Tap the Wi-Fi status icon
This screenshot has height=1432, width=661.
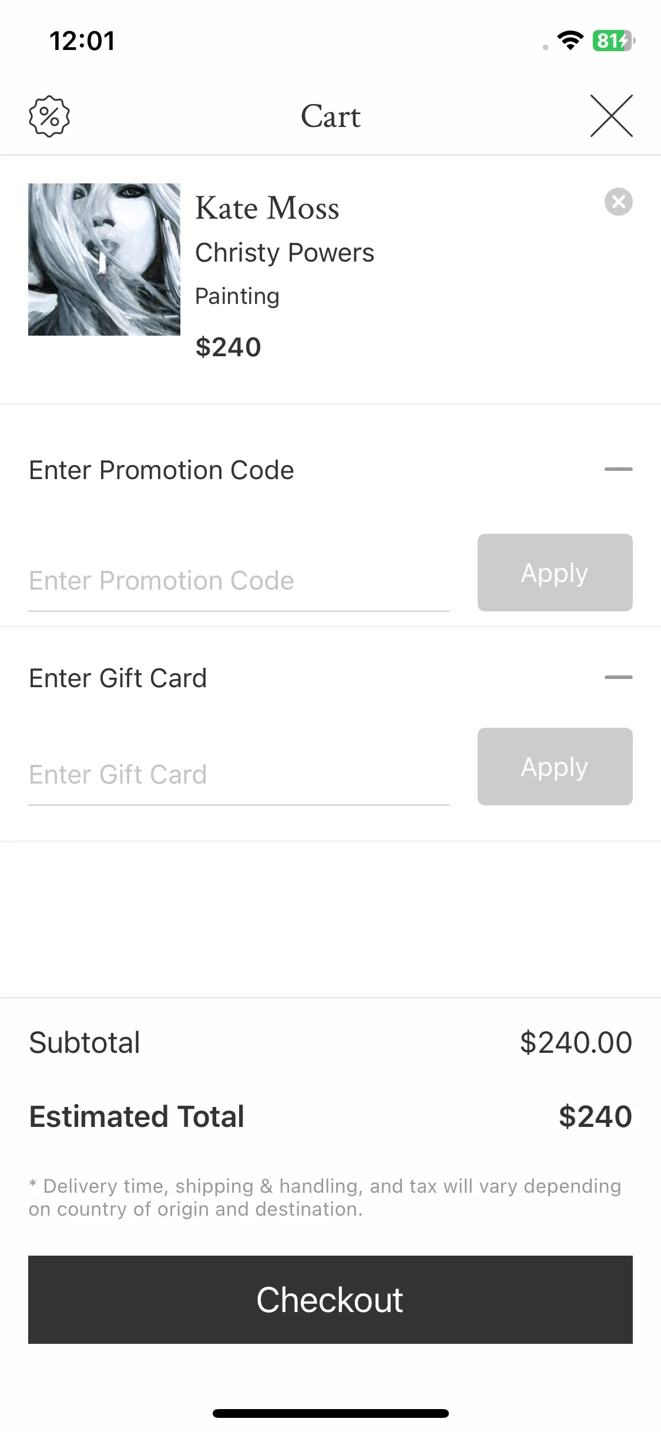[570, 40]
